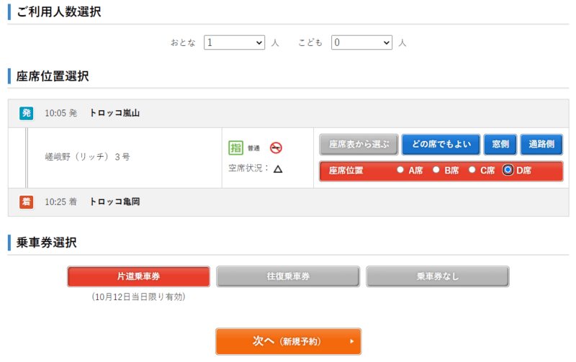Click the triangle seat availability symbol
This screenshot has height=362, width=576.
[278, 169]
